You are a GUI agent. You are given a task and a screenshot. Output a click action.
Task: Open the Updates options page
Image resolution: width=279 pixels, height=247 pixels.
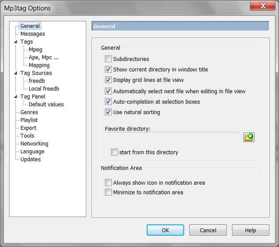tap(30, 159)
